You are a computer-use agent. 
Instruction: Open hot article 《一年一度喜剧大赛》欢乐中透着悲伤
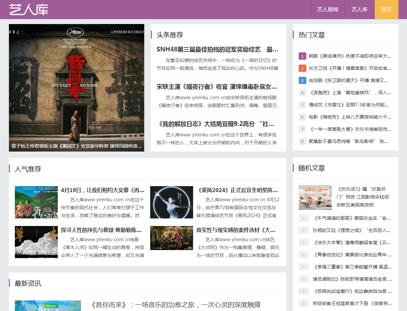tap(350, 129)
